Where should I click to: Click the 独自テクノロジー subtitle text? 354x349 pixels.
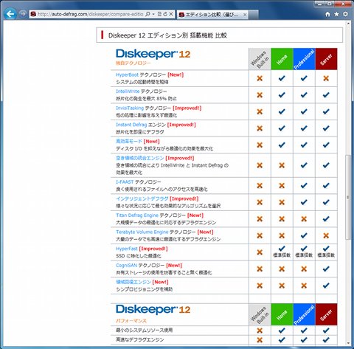pos(133,63)
